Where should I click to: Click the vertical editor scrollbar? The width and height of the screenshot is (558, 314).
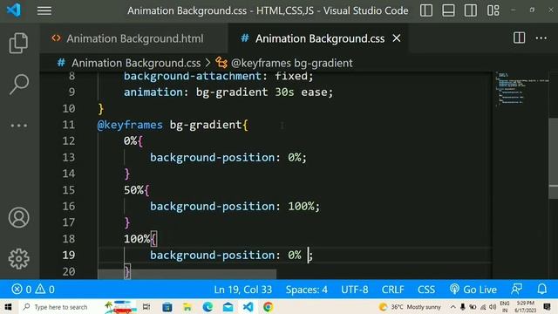[x=554, y=159]
